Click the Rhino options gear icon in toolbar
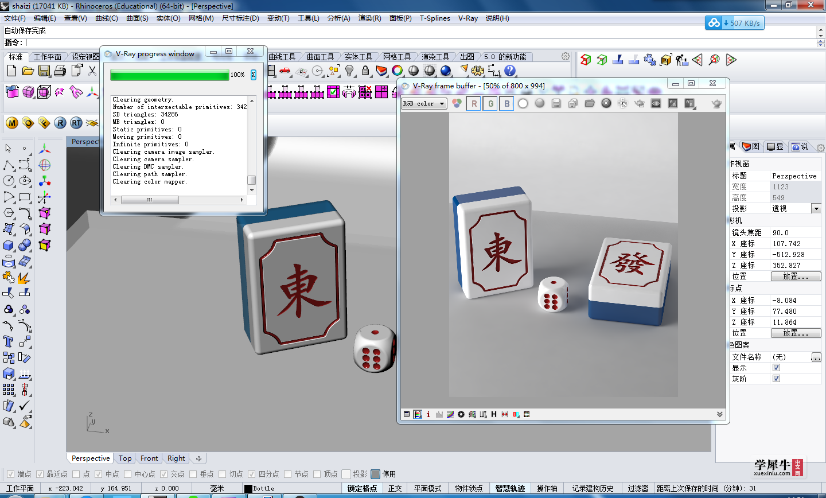The image size is (826, 498). [477, 71]
